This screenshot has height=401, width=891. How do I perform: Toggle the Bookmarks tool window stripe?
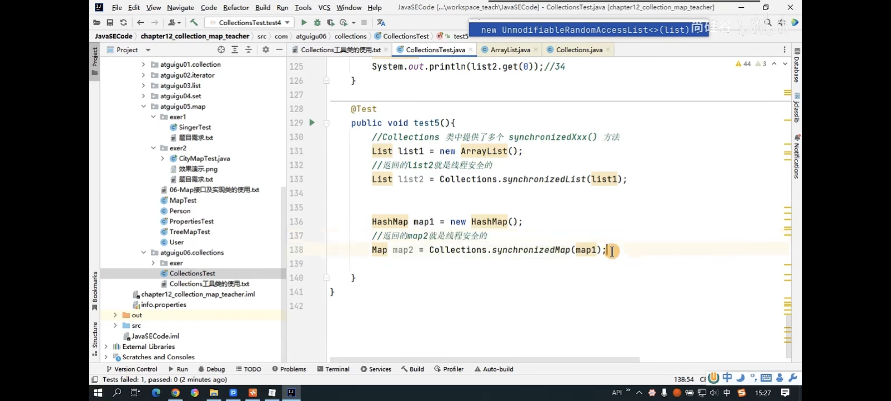point(94,290)
